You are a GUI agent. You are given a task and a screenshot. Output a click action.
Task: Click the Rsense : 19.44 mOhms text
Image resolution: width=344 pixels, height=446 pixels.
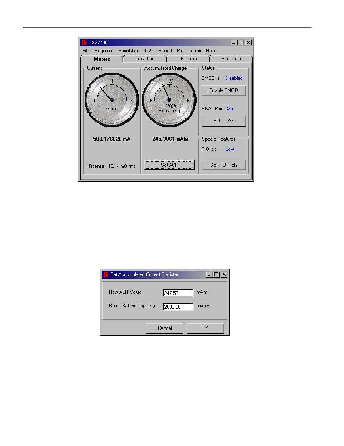click(112, 166)
